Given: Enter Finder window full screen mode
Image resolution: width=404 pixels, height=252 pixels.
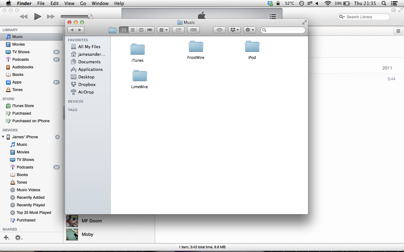Looking at the screenshot, I should pyautogui.click(x=304, y=22).
